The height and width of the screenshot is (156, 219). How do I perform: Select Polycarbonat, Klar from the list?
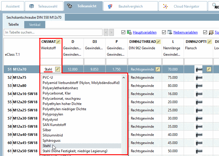tap(82, 93)
